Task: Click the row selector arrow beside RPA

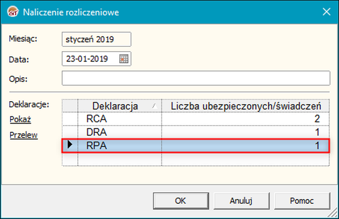Action: click(x=69, y=144)
